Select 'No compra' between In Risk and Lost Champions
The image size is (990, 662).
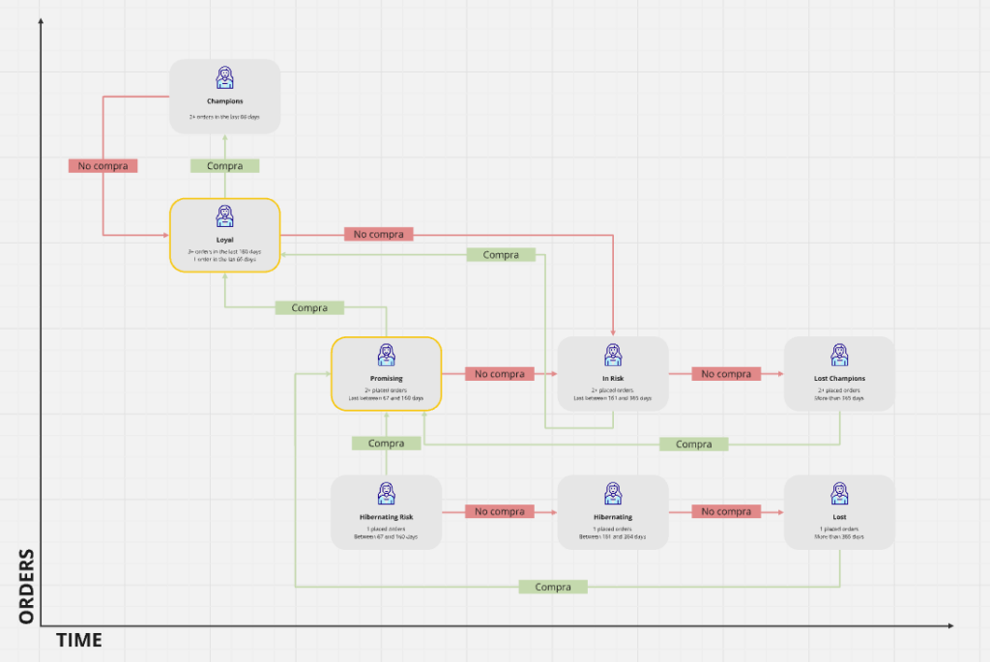(727, 374)
